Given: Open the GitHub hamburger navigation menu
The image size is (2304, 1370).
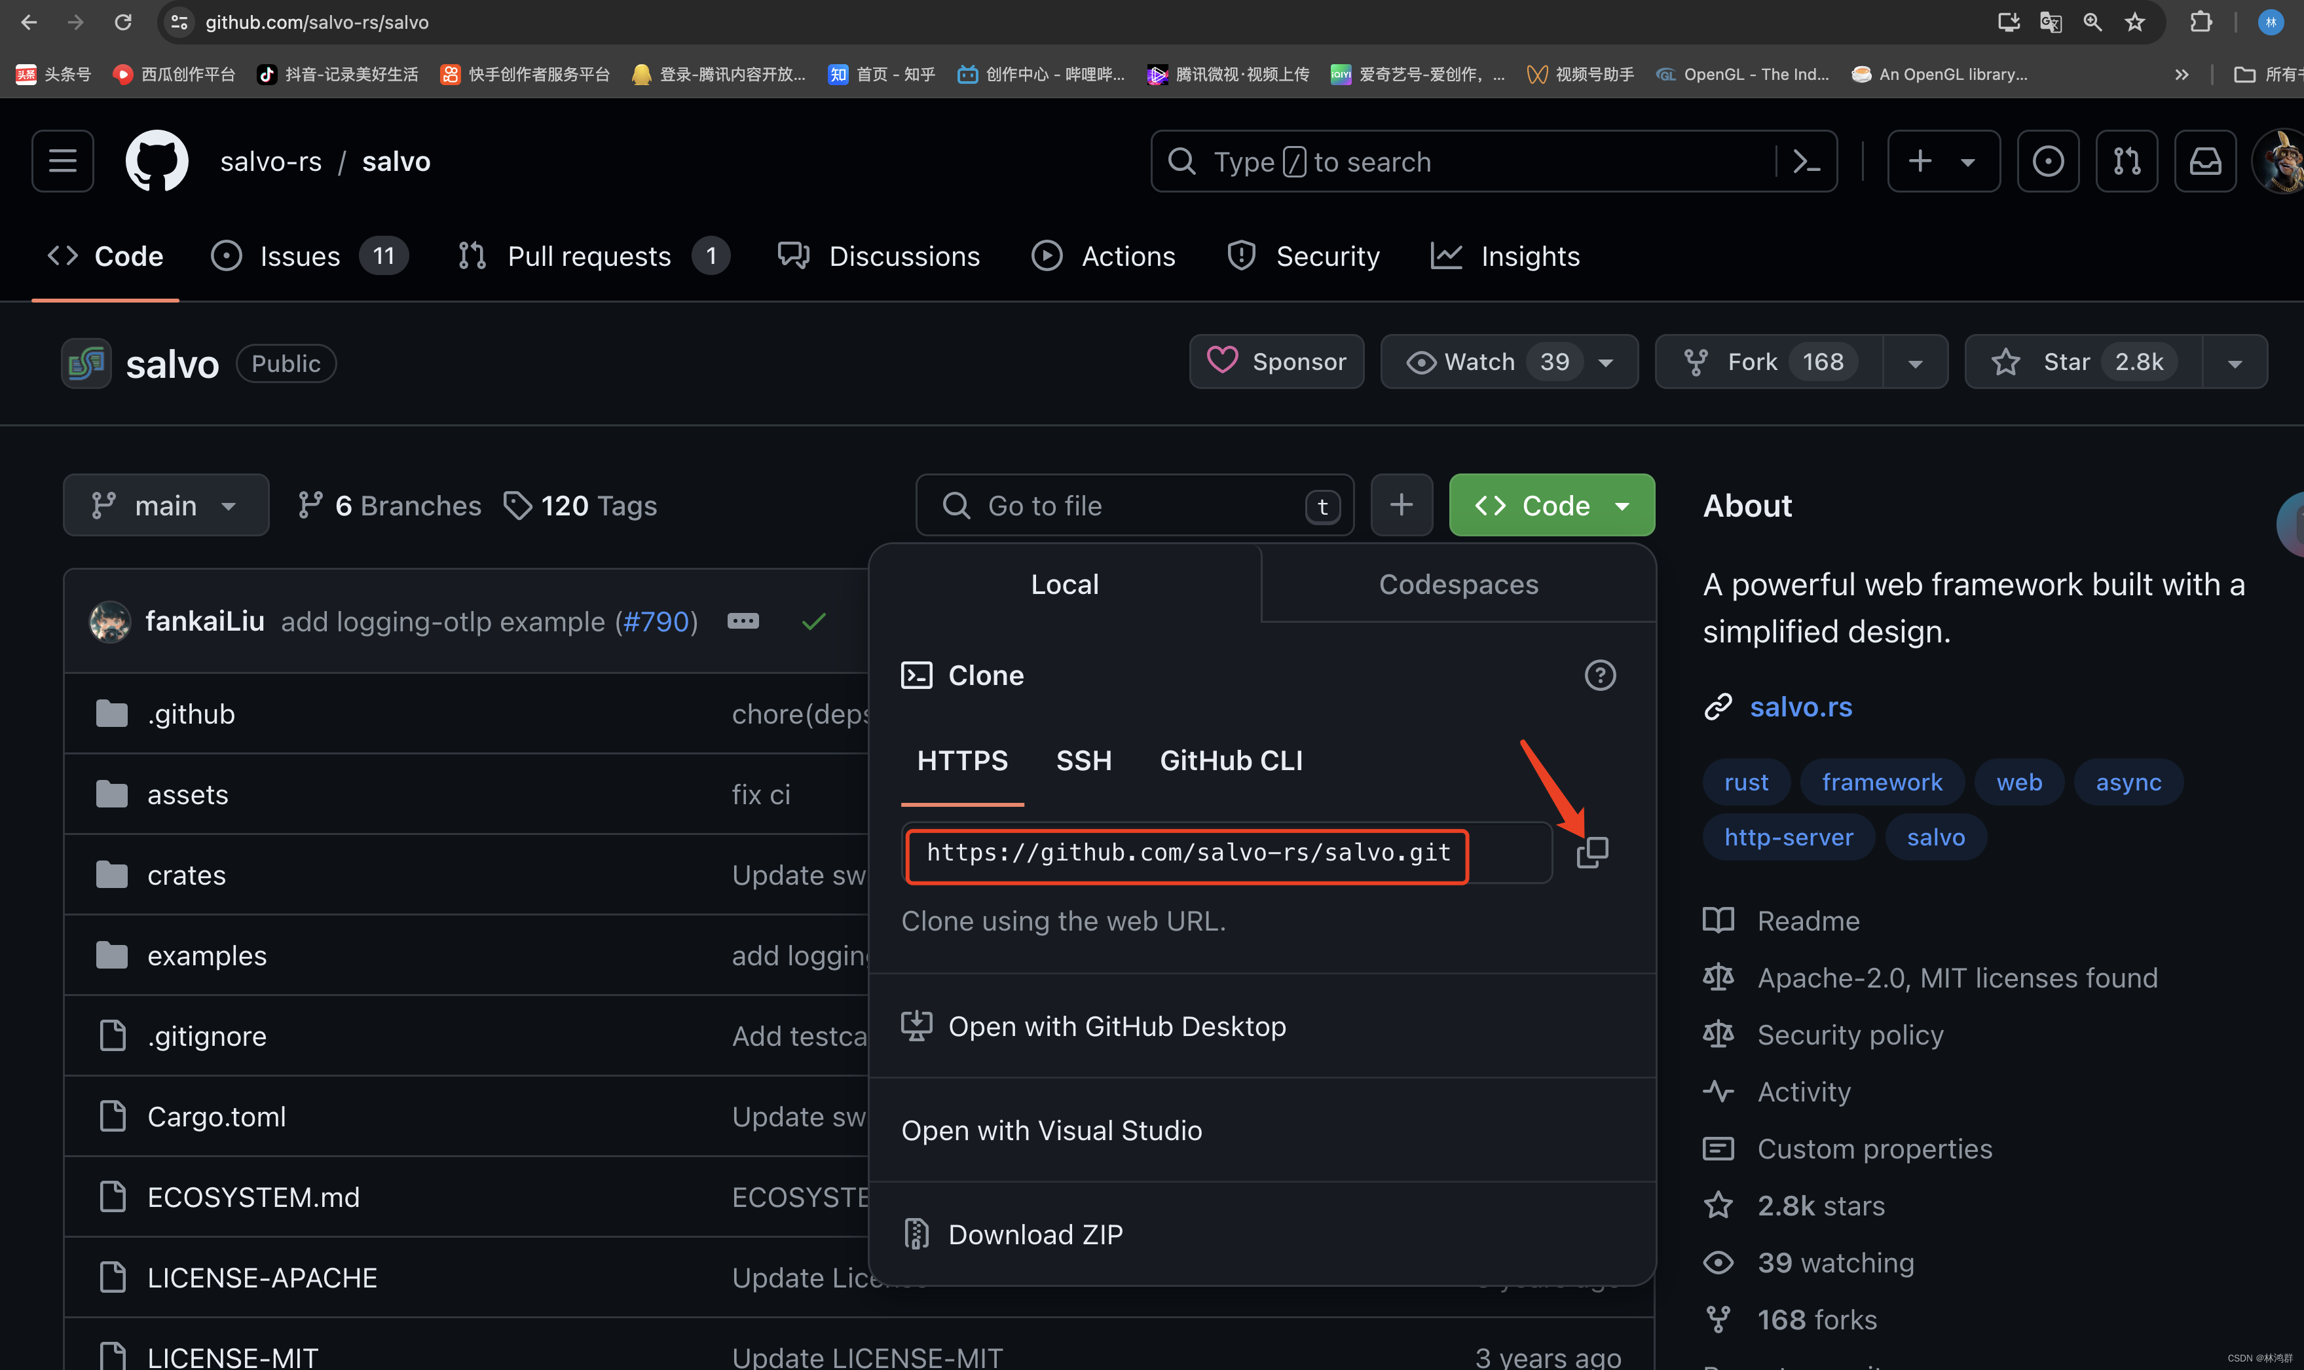Looking at the screenshot, I should (63, 162).
